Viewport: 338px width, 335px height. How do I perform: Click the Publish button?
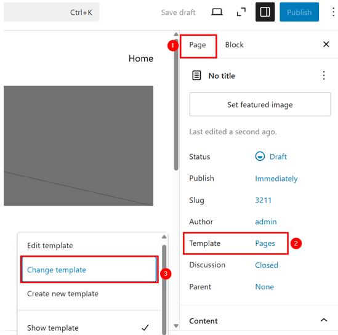299,12
